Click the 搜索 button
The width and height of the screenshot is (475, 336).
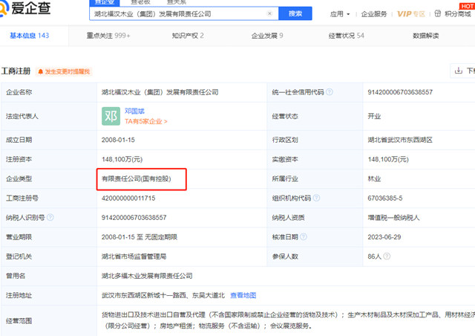tap(295, 13)
